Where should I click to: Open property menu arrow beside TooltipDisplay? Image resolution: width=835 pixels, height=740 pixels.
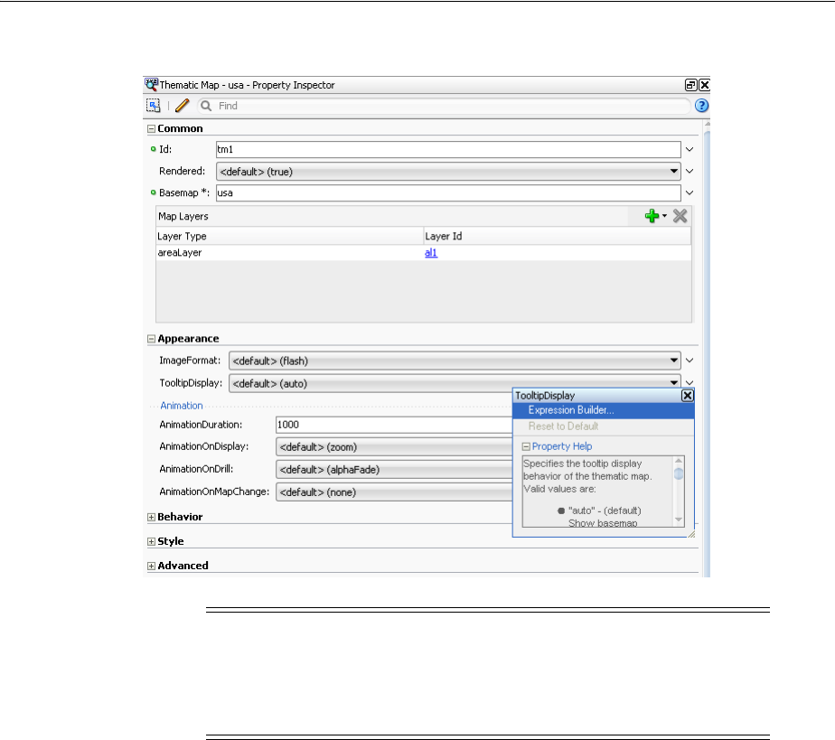[x=690, y=382]
